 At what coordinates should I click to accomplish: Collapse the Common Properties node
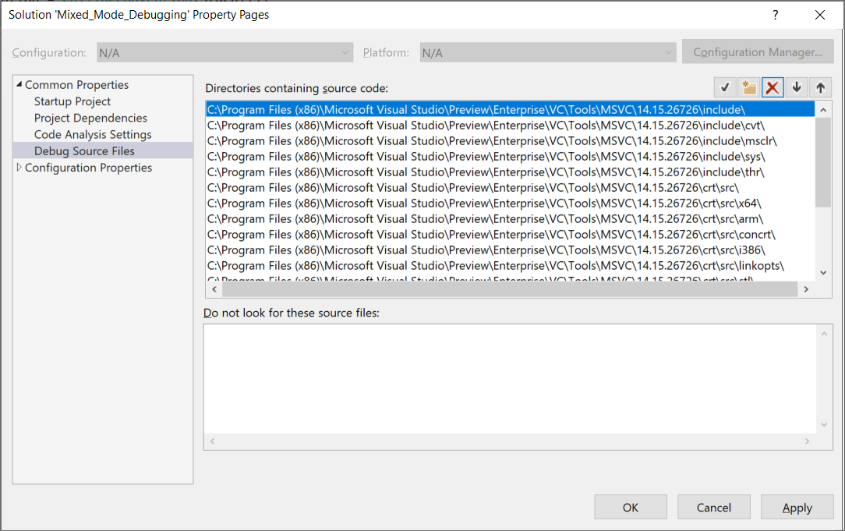click(x=18, y=84)
